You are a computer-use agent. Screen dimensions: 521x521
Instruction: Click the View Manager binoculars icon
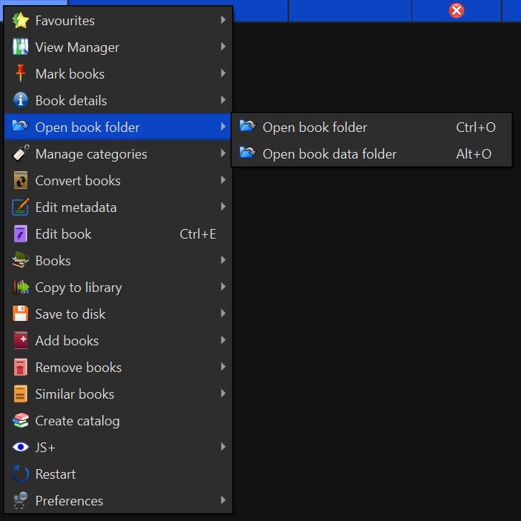21,47
